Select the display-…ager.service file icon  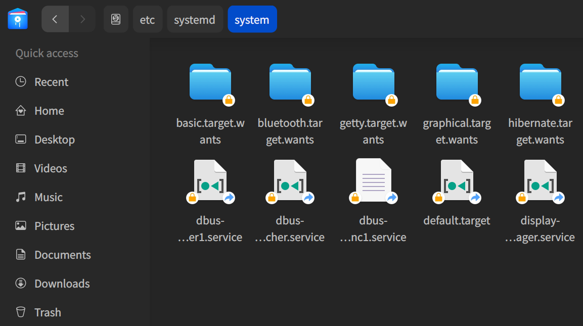coord(540,181)
